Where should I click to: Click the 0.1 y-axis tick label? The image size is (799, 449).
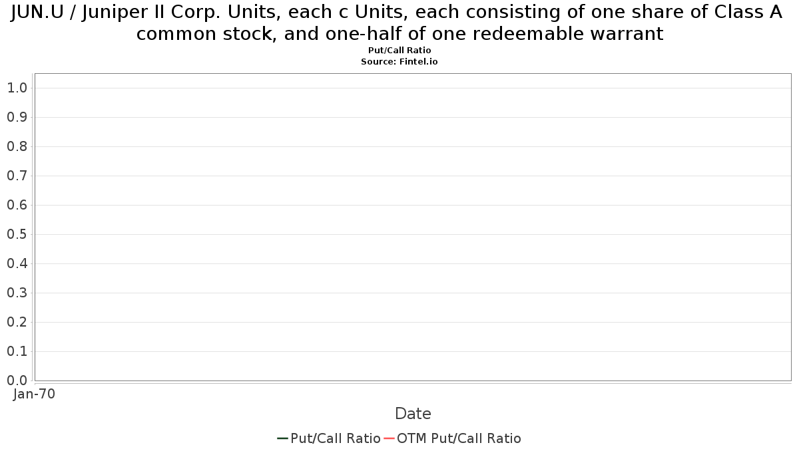coord(17,351)
